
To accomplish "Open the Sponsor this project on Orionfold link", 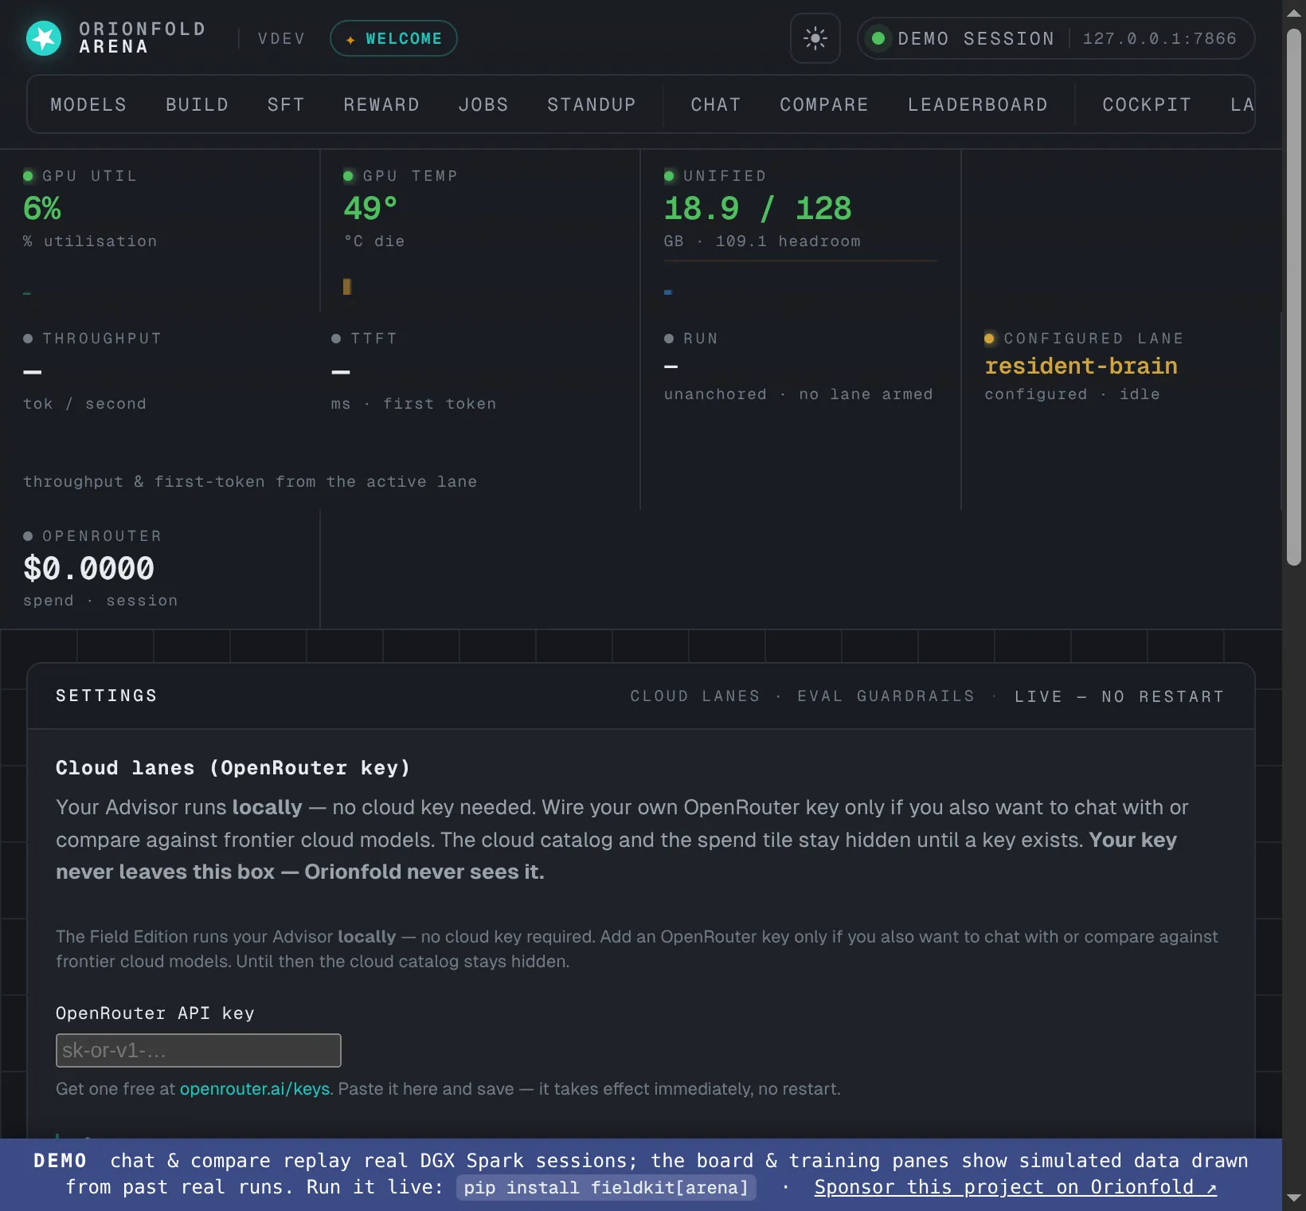I will pyautogui.click(x=1015, y=1187).
